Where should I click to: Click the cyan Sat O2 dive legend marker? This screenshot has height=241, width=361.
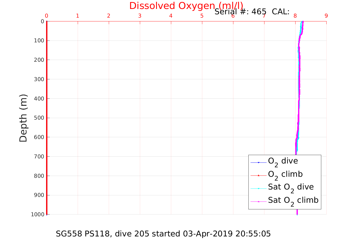coord(258,188)
